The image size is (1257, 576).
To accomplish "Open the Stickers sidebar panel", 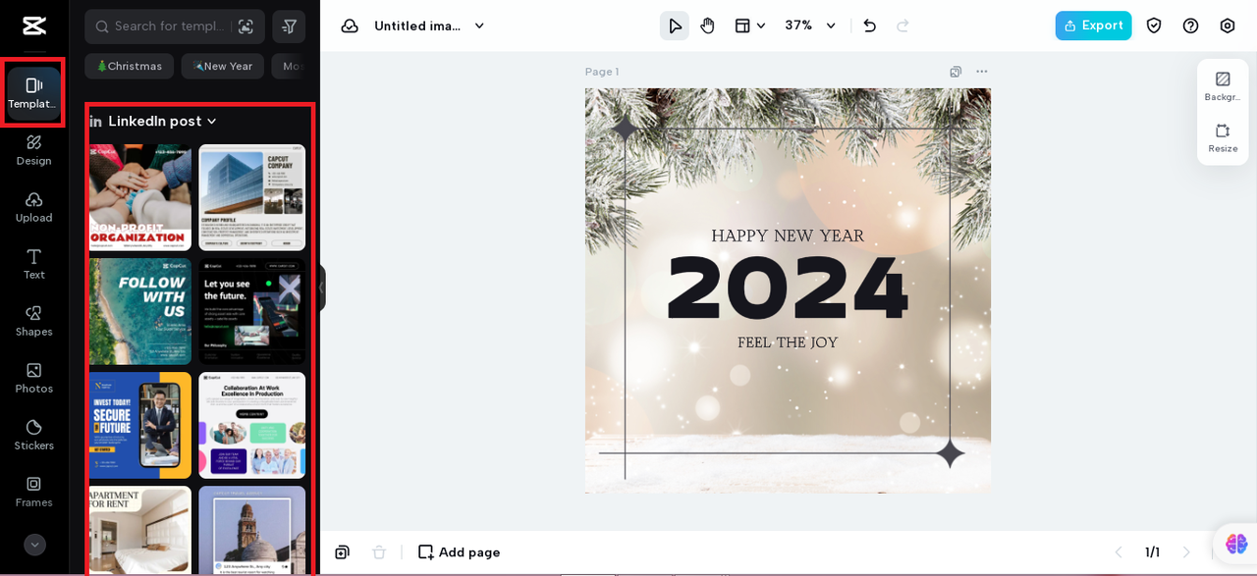I will coord(33,435).
